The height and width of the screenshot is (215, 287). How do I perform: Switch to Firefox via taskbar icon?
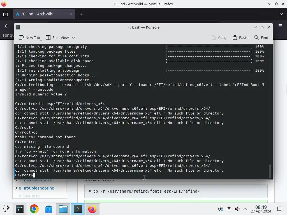(92, 209)
